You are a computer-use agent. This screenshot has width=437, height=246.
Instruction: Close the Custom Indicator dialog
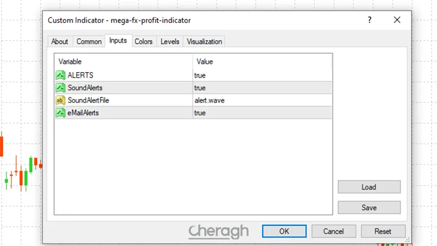[397, 20]
